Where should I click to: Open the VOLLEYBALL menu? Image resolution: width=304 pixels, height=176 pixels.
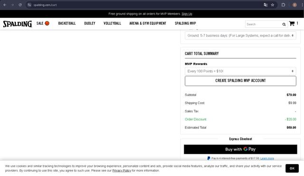(x=112, y=23)
